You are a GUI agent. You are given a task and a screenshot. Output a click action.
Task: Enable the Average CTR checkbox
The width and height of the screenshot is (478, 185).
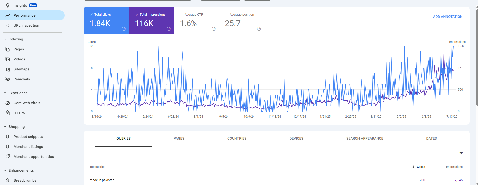pyautogui.click(x=182, y=15)
